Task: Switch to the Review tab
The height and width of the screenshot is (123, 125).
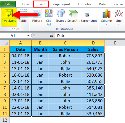Action: click(119, 4)
